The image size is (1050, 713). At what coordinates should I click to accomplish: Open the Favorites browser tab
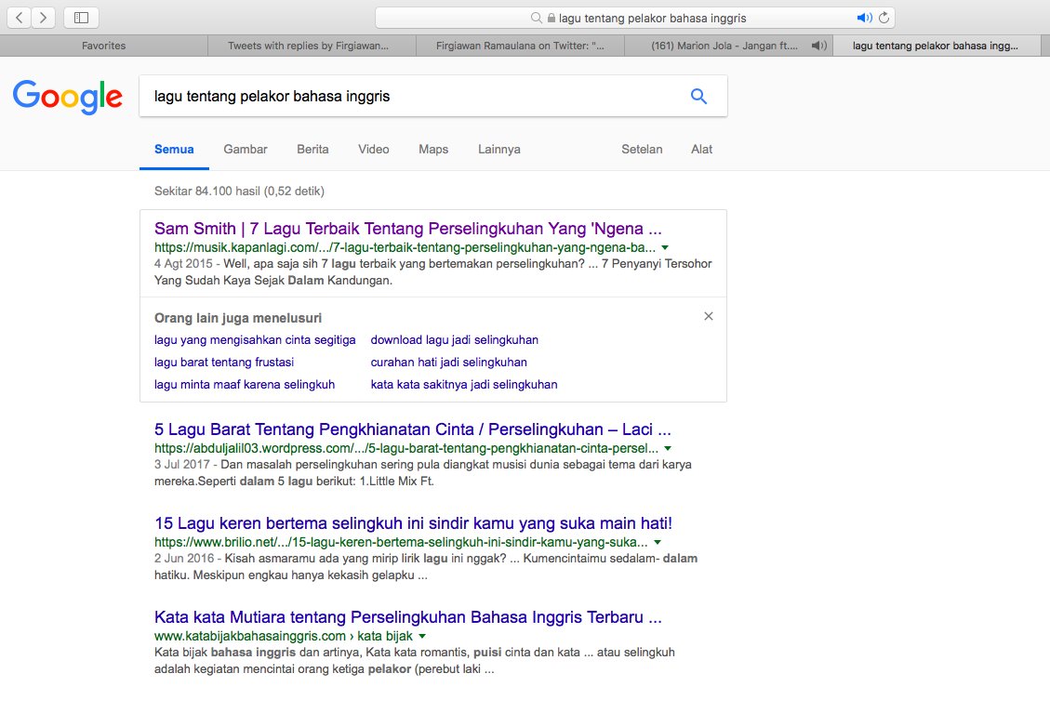tap(104, 46)
